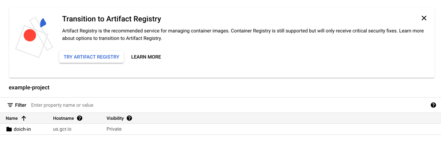Viewport: 441px width, 141px height.
Task: Dismiss the Transition to Artifact Registry banner
Action: click(x=424, y=18)
